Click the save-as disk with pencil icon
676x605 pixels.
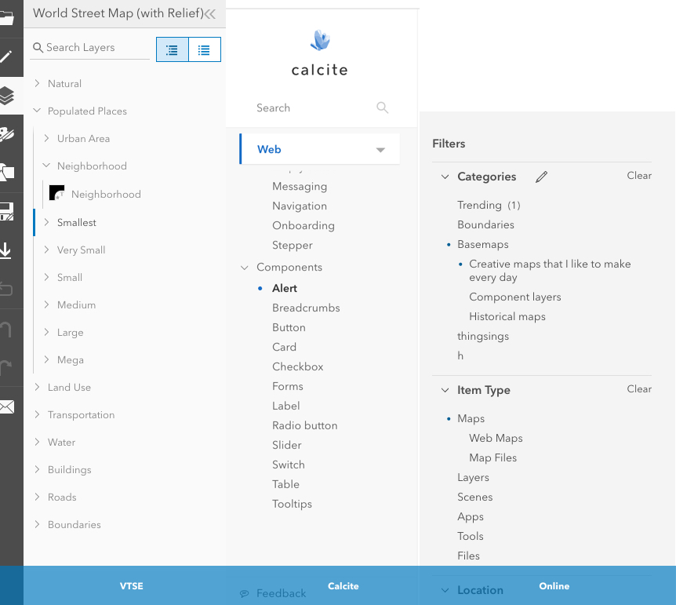[7, 211]
